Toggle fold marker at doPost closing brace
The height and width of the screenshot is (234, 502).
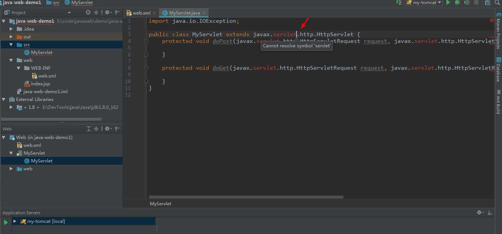[146, 55]
